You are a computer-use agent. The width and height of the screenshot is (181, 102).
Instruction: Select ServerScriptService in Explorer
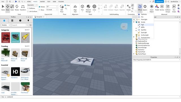point(144,45)
